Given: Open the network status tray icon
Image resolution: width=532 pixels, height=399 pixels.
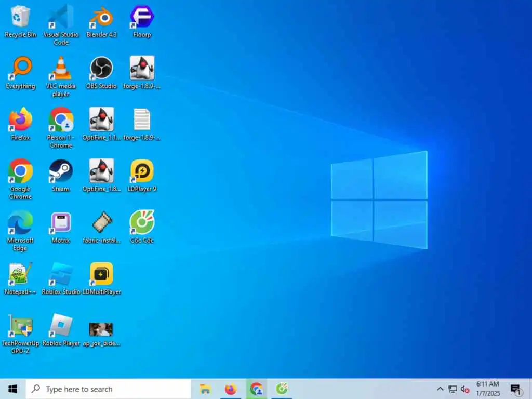Looking at the screenshot, I should point(453,389).
